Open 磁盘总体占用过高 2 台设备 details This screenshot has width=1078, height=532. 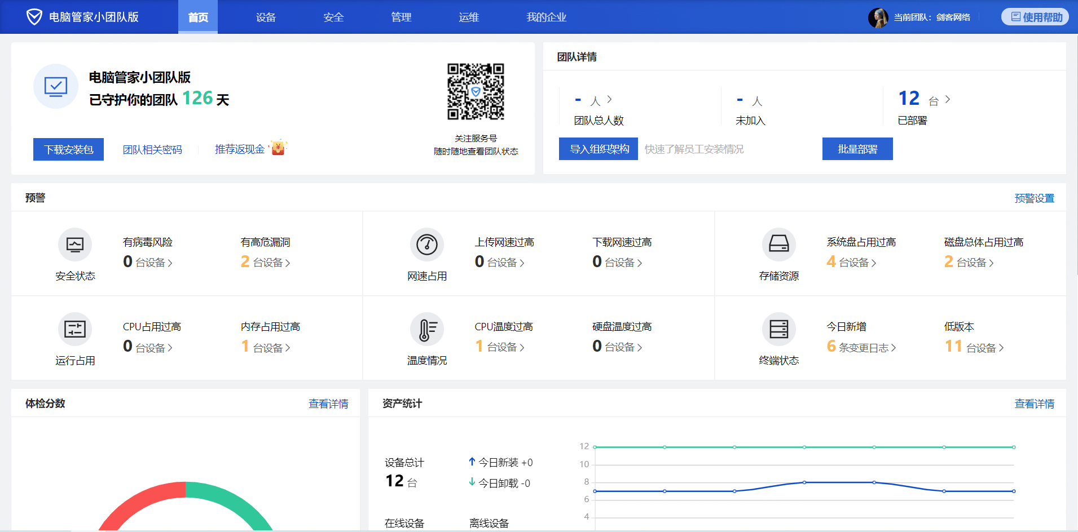click(x=969, y=261)
